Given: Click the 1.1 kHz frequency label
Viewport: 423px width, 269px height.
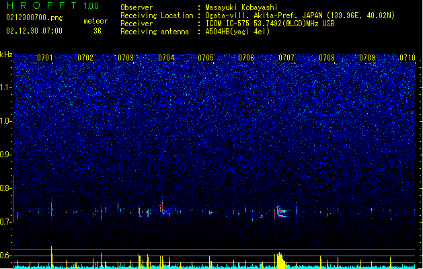Looking at the screenshot, I should coord(5,87).
